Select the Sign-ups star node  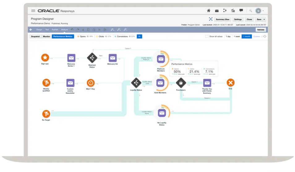pyautogui.click(x=45, y=57)
